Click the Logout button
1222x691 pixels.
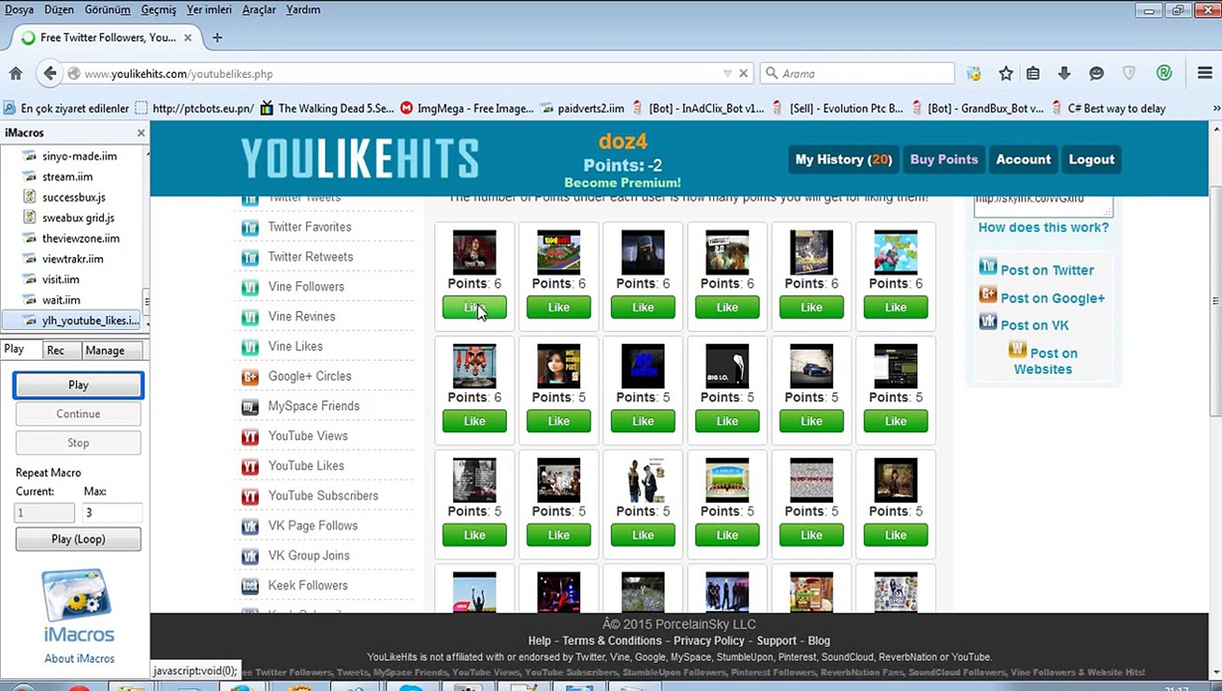click(1092, 160)
